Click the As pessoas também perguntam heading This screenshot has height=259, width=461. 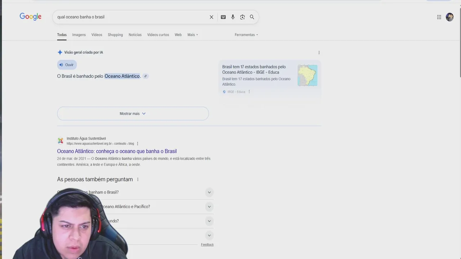point(95,180)
